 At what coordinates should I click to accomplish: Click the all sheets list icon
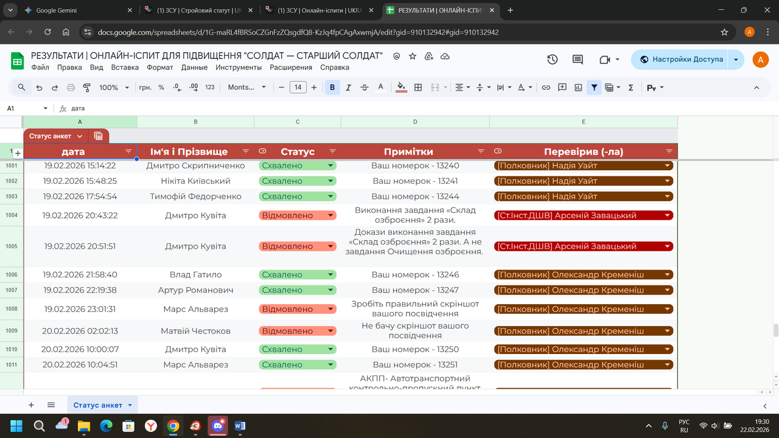click(51, 405)
